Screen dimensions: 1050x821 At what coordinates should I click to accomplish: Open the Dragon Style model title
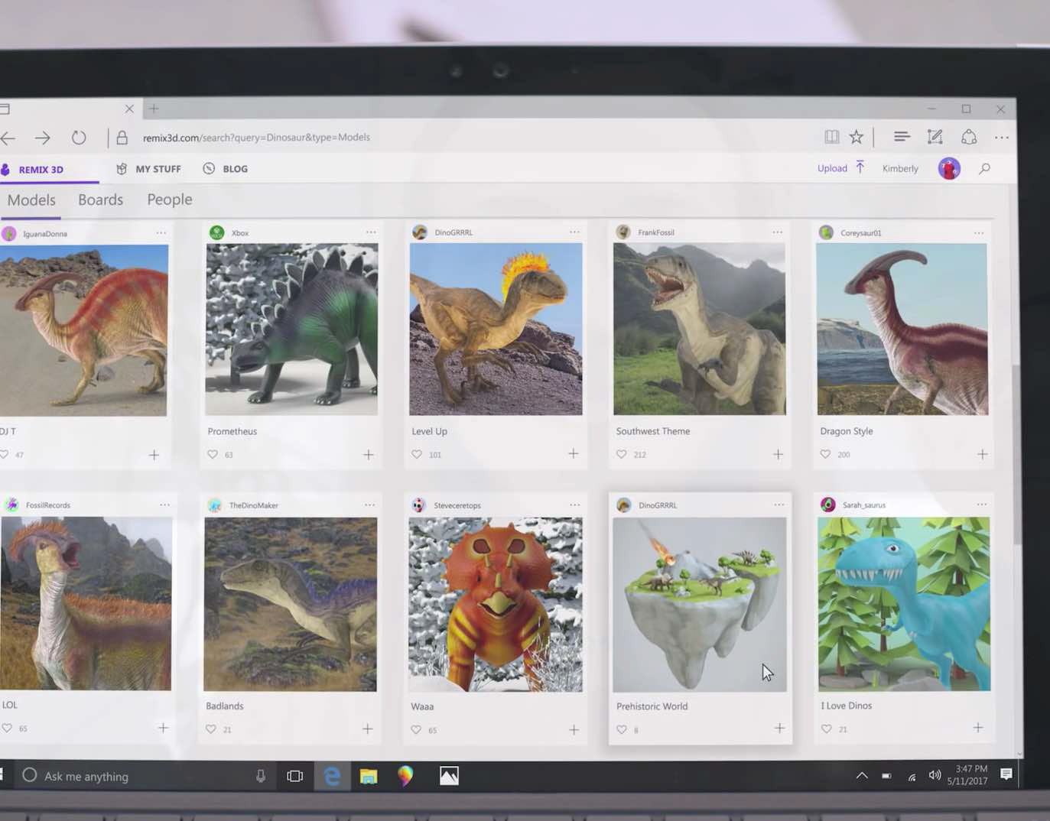[847, 431]
